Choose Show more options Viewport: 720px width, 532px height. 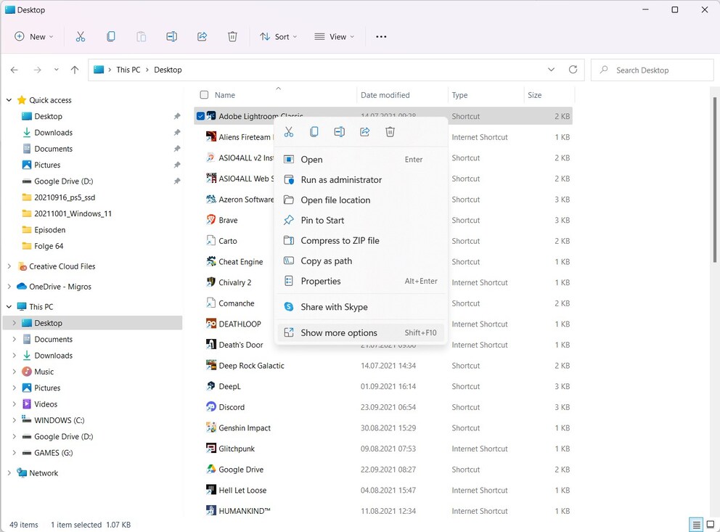pos(361,332)
